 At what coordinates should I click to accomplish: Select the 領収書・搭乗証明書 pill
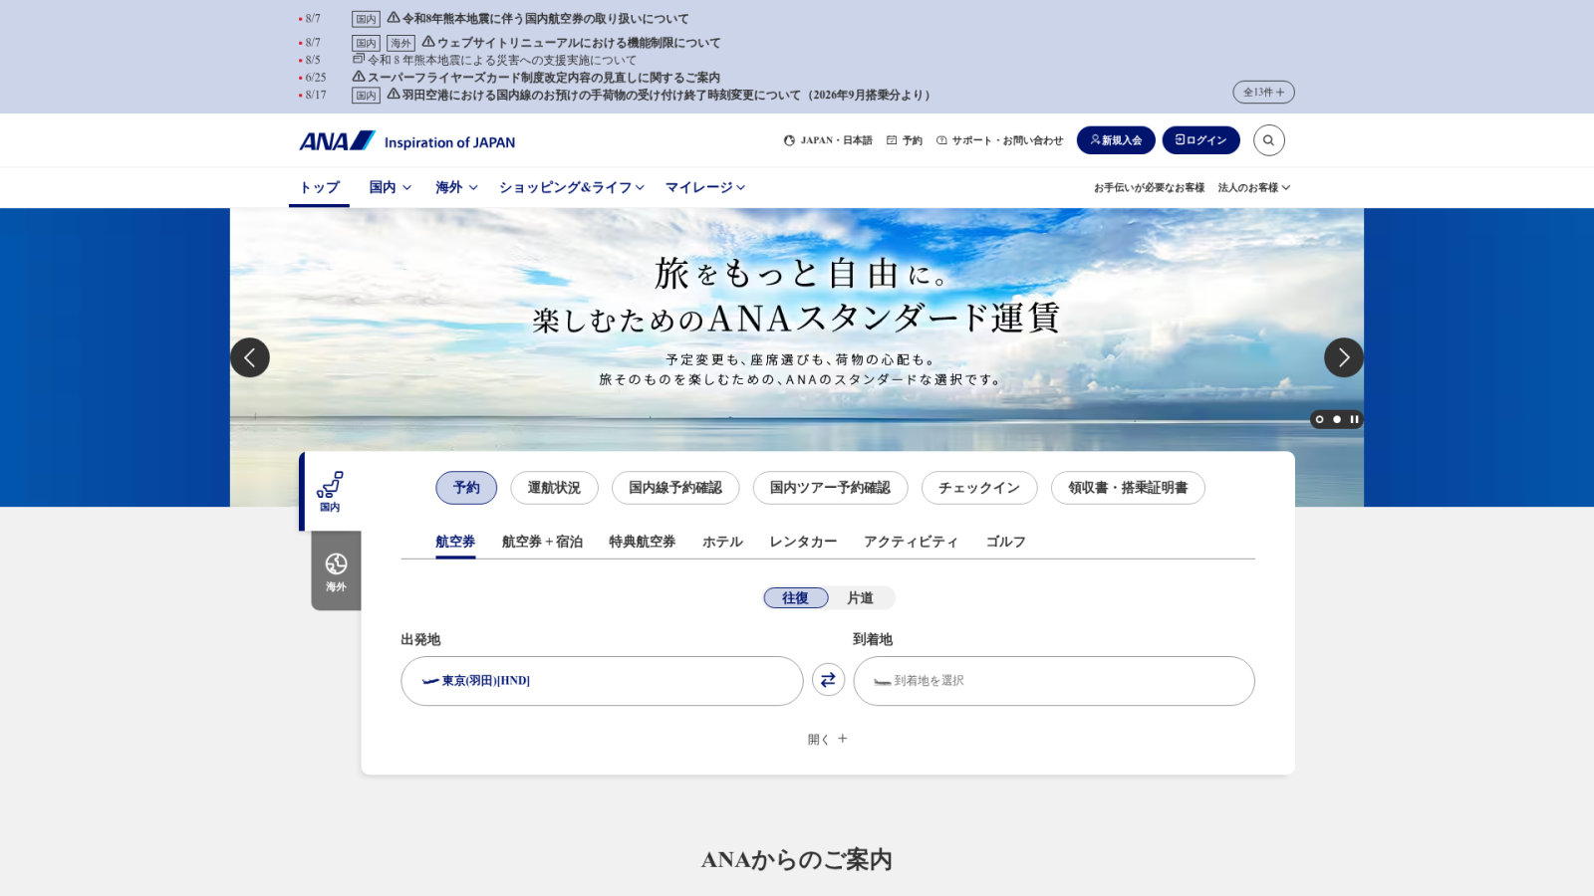tap(1128, 488)
